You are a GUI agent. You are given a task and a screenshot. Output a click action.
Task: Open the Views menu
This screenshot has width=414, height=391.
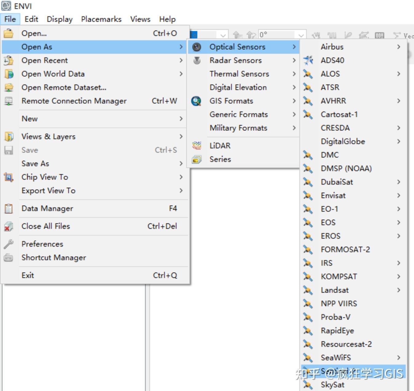click(x=140, y=19)
